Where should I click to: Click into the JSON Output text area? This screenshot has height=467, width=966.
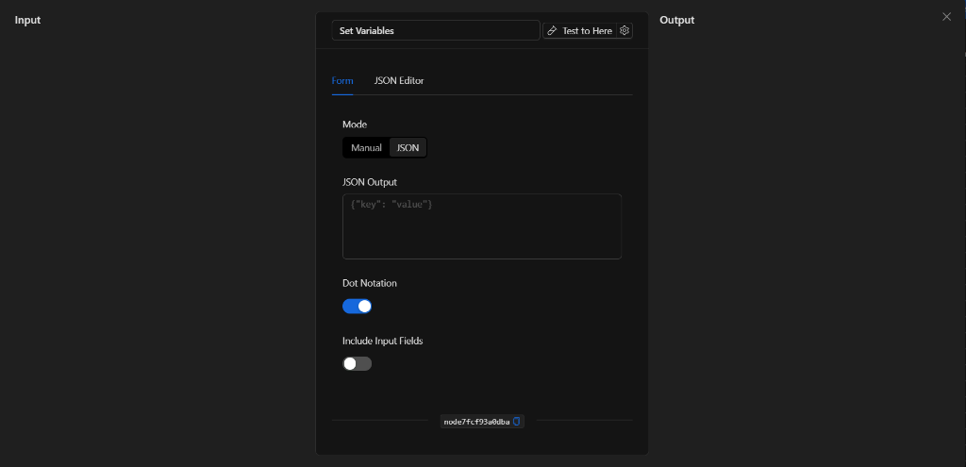click(x=482, y=226)
